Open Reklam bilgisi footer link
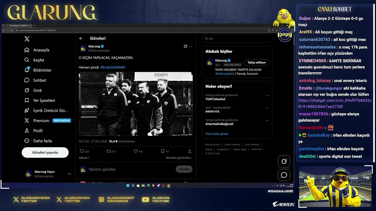The image size is (376, 211). point(240,149)
